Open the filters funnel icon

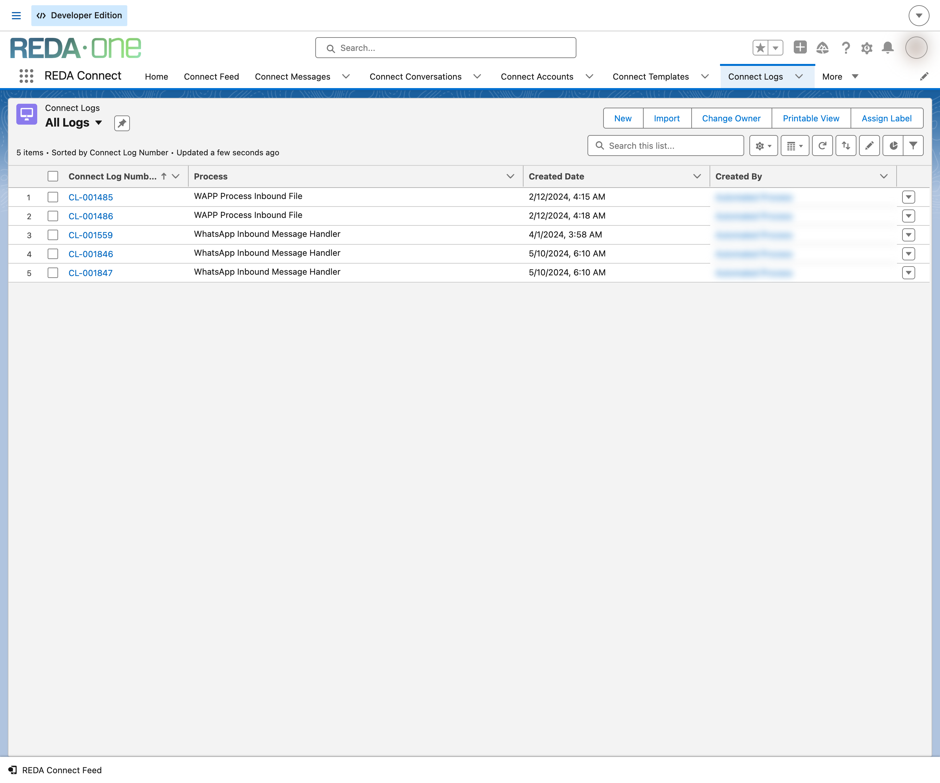click(x=913, y=146)
